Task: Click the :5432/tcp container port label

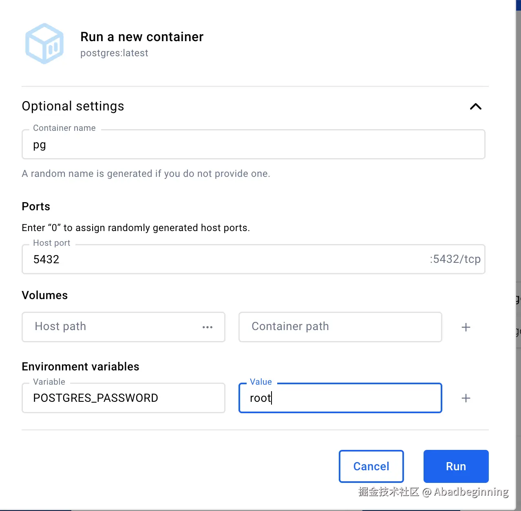Action: pyautogui.click(x=455, y=259)
